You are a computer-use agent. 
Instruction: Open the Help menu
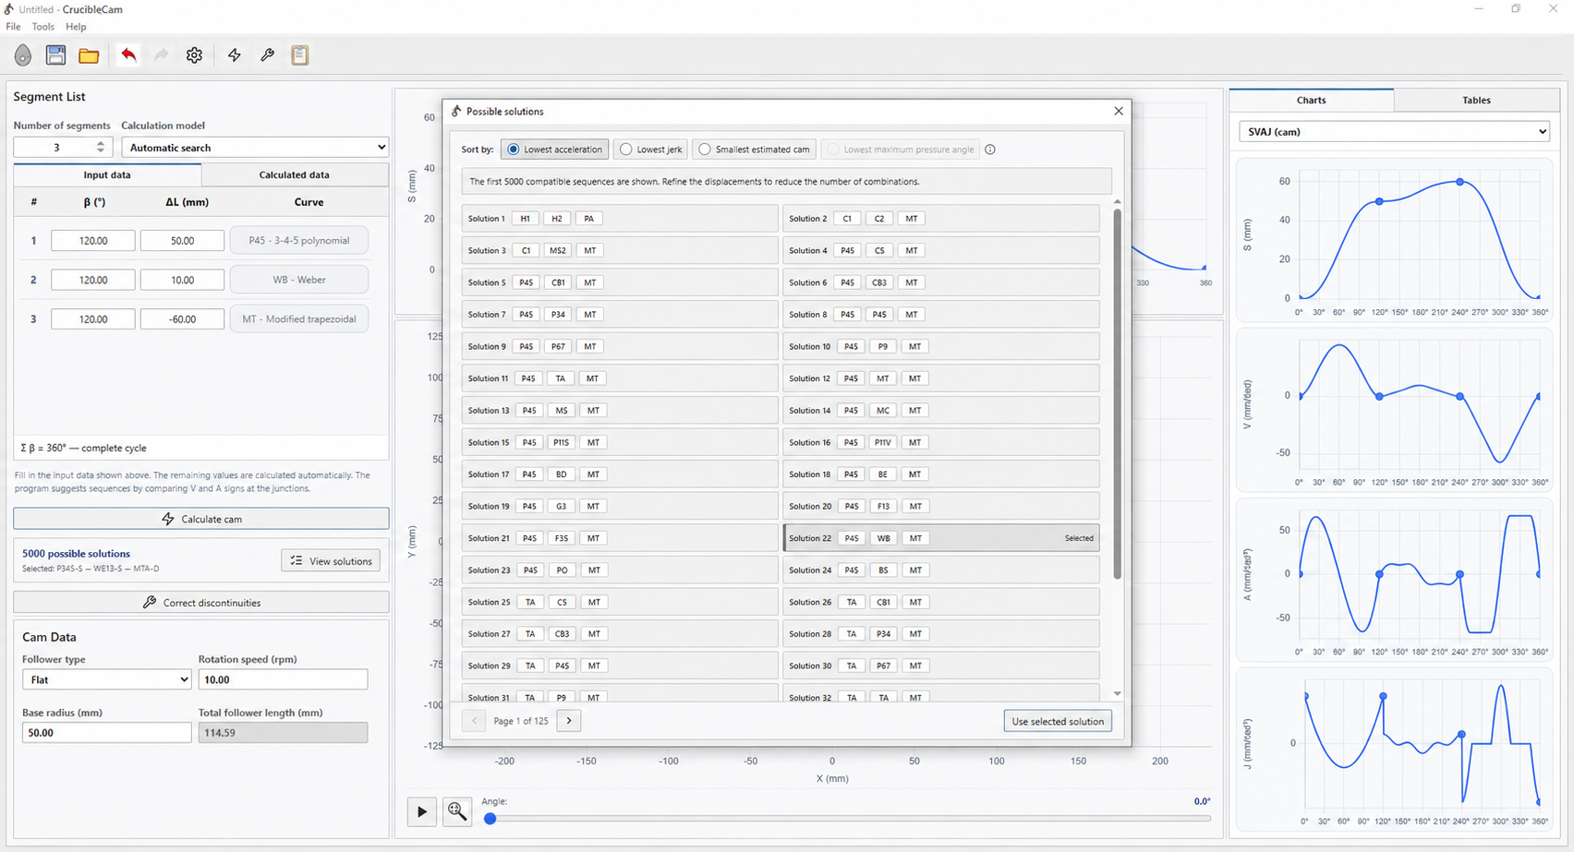(76, 27)
